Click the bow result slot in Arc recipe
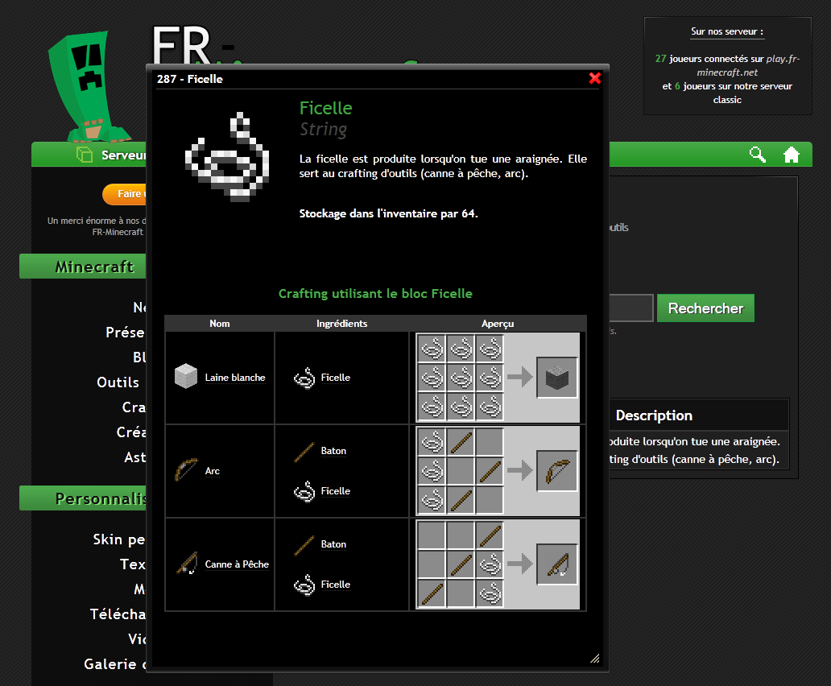 pos(557,470)
